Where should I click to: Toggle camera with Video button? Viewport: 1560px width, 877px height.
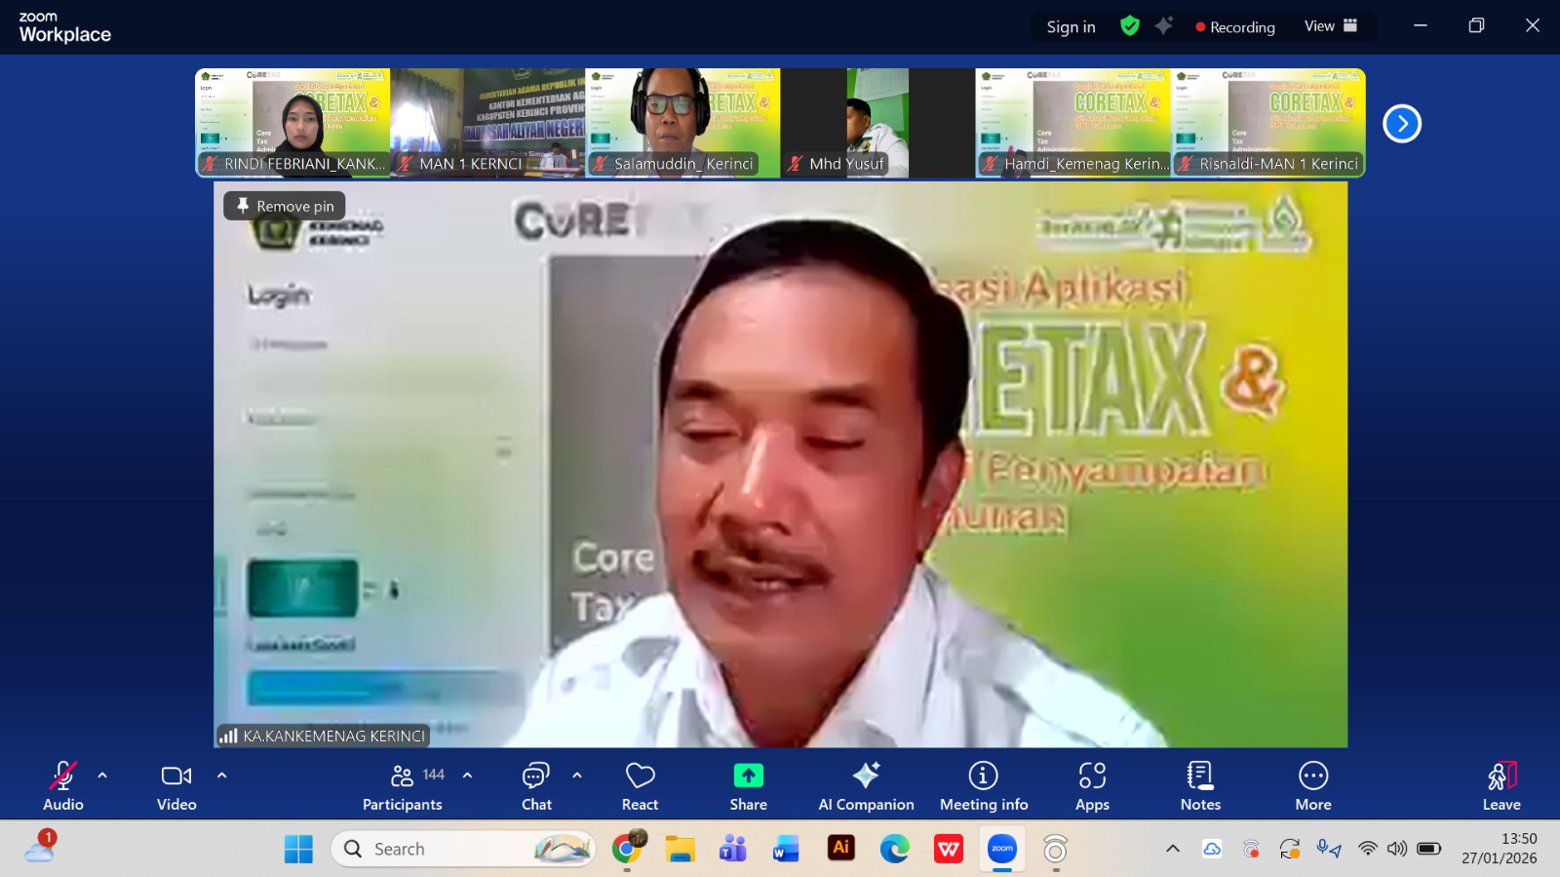click(176, 786)
